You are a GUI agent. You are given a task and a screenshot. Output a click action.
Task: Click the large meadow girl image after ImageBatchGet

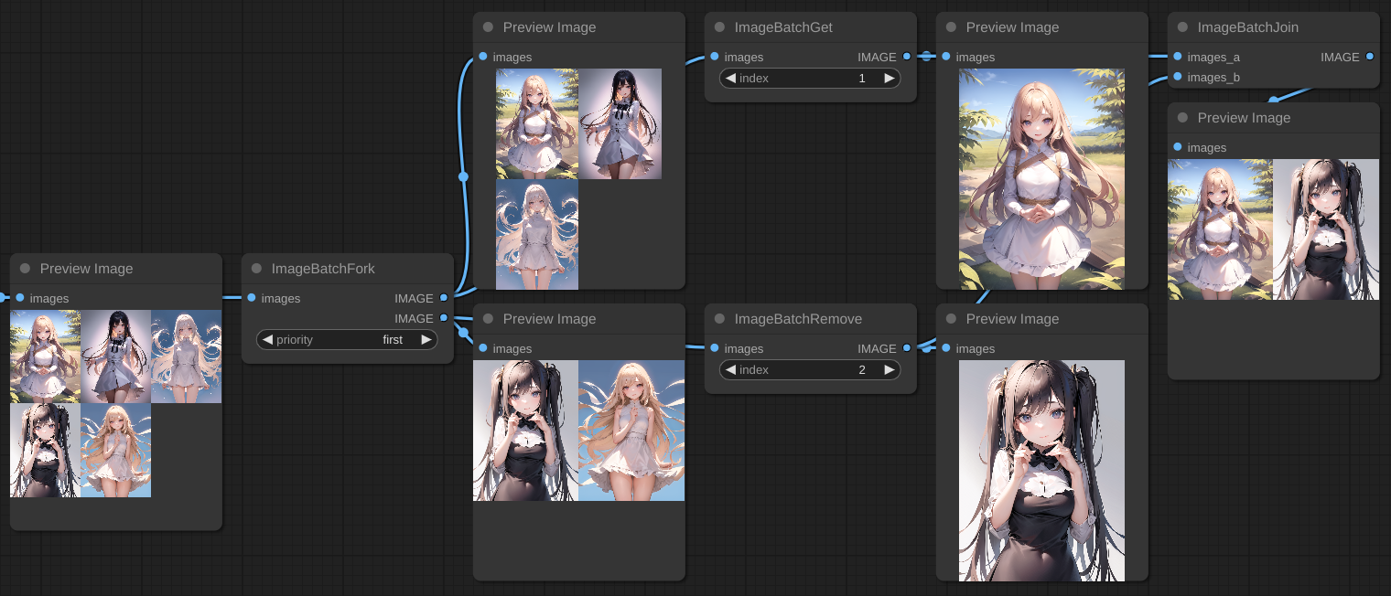tap(1041, 179)
